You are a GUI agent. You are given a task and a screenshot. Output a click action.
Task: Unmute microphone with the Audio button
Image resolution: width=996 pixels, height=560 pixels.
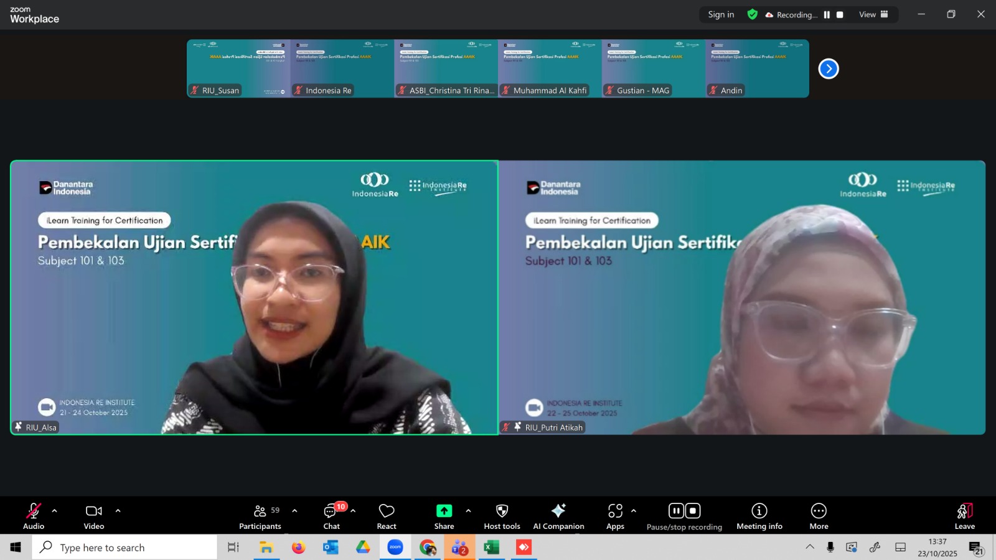coord(34,516)
